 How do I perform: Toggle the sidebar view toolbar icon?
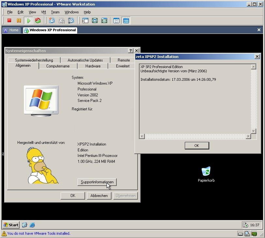point(85,21)
